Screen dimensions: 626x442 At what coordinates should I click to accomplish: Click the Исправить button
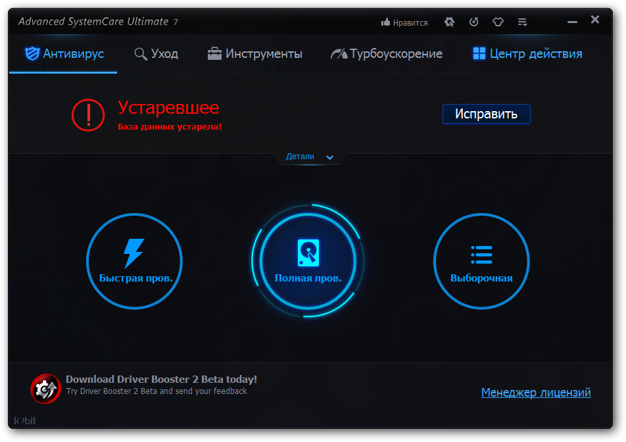pyautogui.click(x=487, y=114)
